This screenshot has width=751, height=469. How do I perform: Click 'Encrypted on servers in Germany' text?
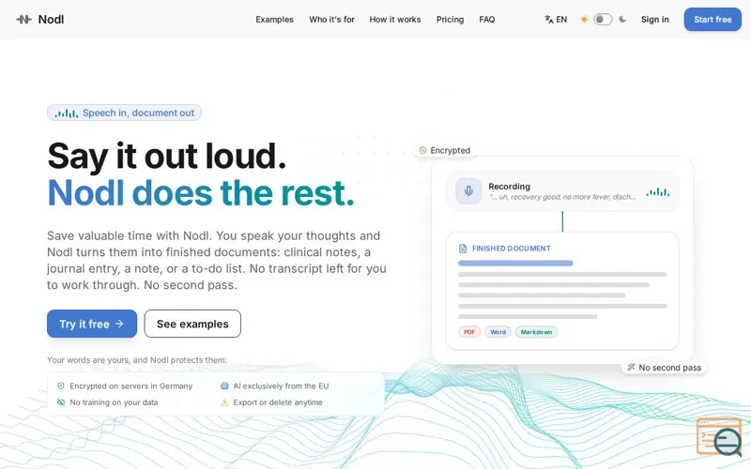pyautogui.click(x=130, y=386)
